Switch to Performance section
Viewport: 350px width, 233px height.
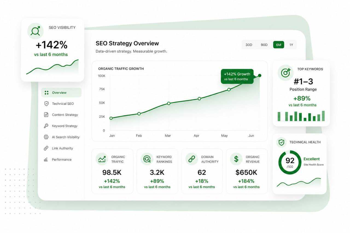(x=61, y=160)
